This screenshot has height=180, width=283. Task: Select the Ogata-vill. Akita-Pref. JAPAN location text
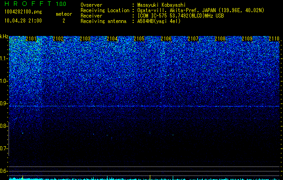[x=201, y=11]
